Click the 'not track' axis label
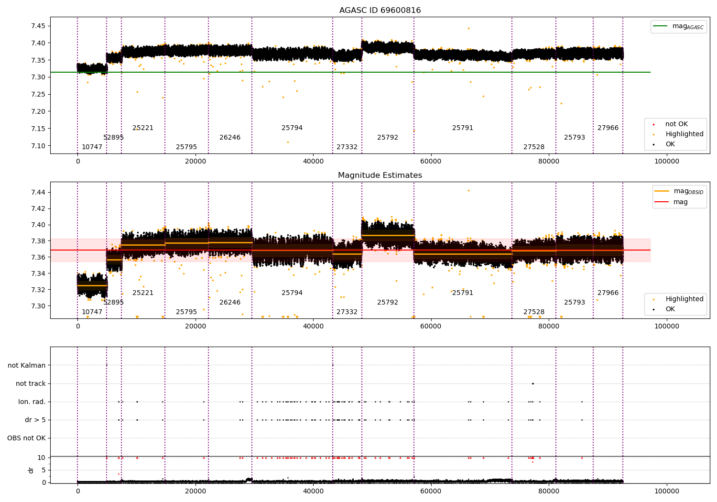 tap(31, 383)
